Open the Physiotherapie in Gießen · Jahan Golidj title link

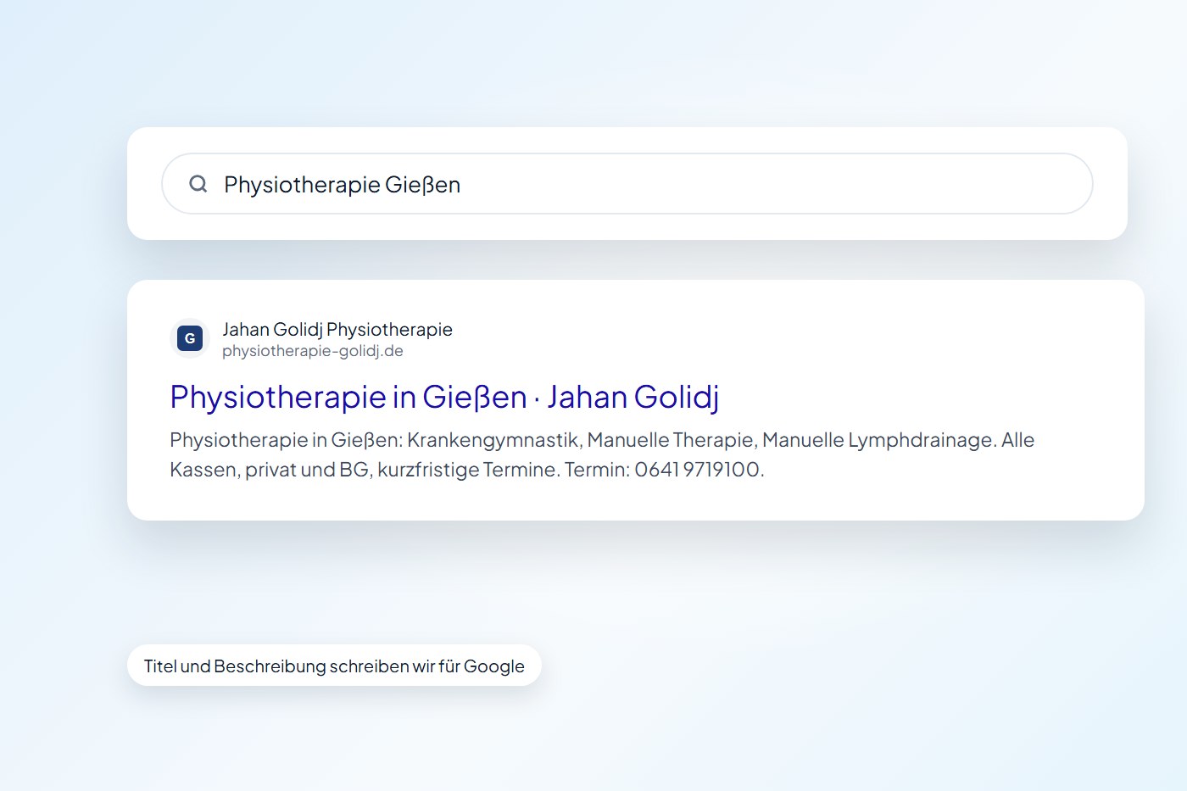pos(444,397)
